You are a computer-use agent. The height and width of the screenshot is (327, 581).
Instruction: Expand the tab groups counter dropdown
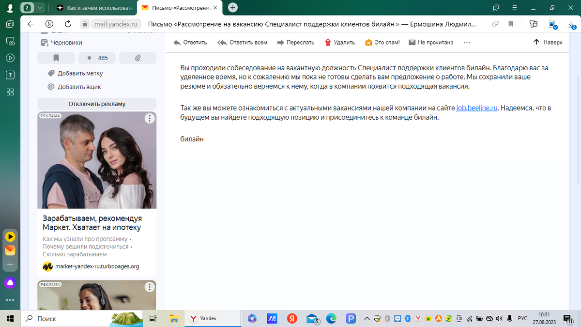click(40, 8)
